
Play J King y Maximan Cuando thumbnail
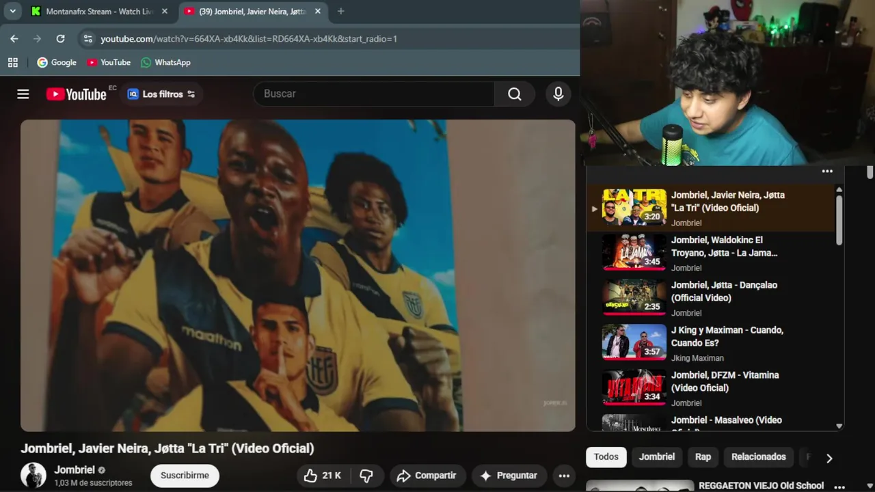634,342
